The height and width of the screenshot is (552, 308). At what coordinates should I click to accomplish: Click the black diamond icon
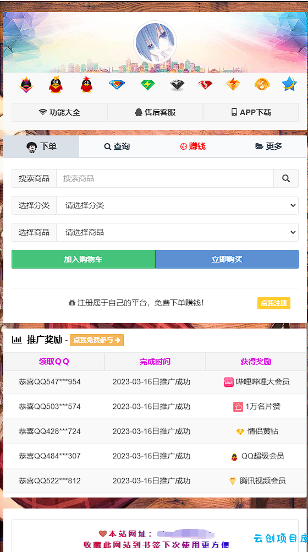point(177,85)
